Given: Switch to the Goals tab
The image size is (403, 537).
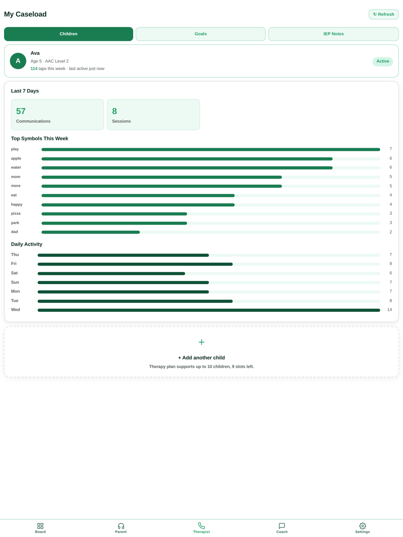Looking at the screenshot, I should [x=201, y=34].
